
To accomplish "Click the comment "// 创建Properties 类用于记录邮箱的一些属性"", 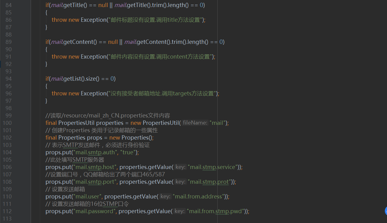I will tap(102, 130).
